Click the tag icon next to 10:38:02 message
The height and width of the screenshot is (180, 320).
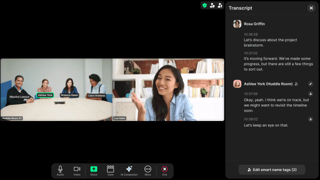[x=310, y=119]
